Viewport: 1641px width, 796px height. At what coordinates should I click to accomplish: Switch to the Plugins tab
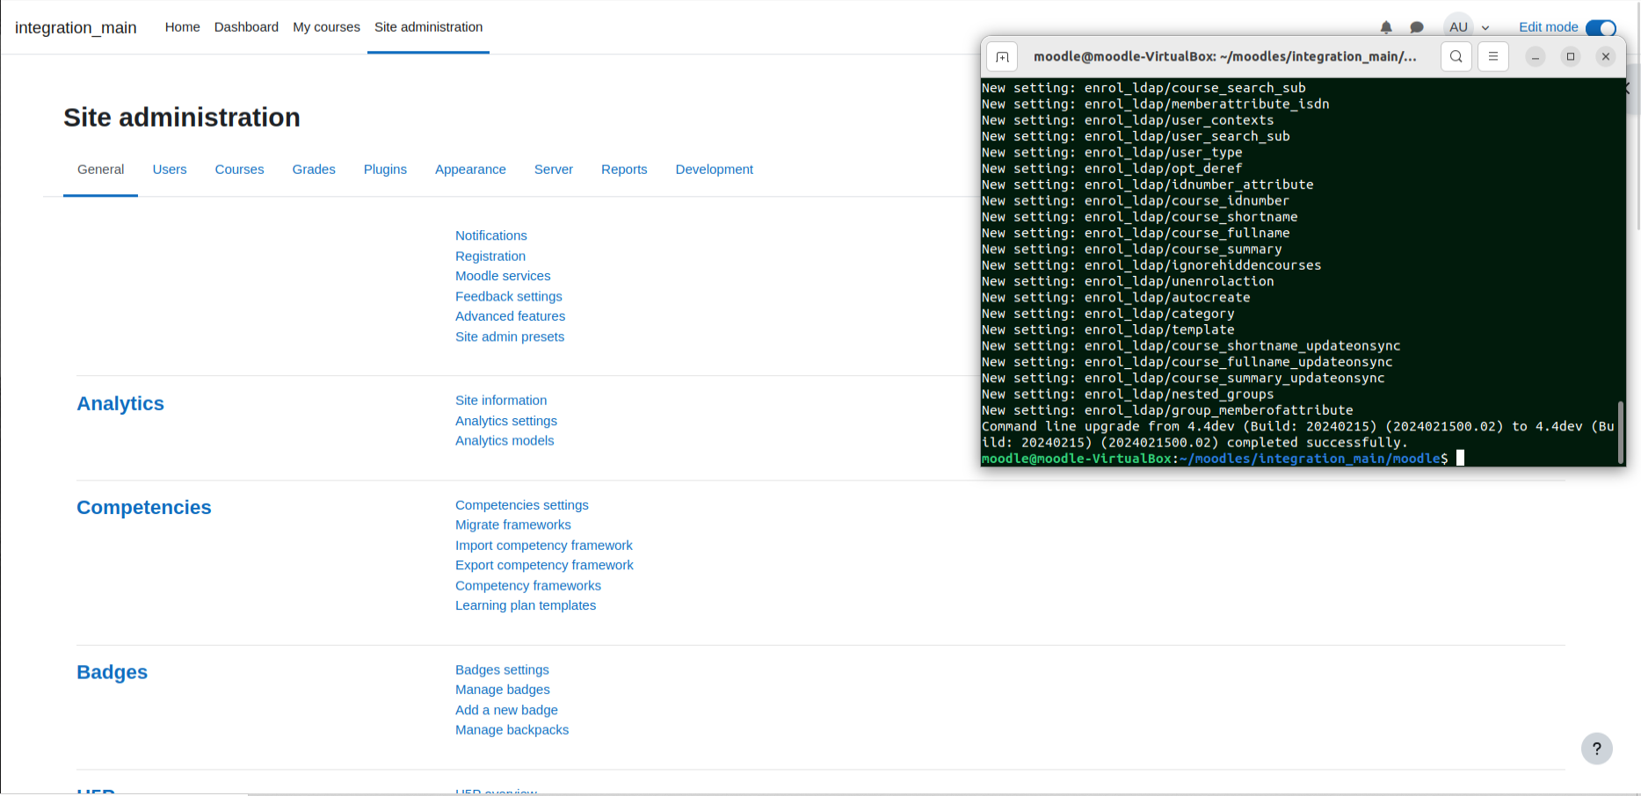tap(385, 170)
